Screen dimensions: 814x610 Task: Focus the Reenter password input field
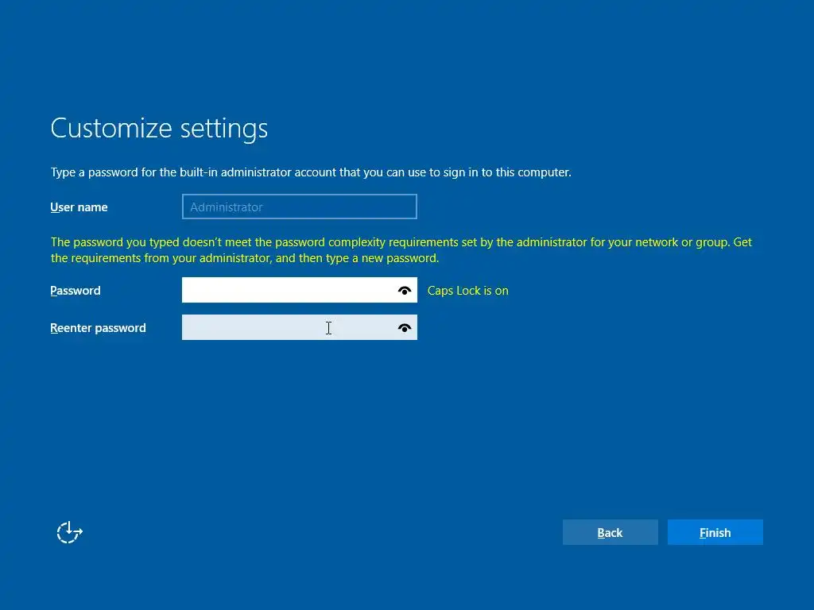click(300, 327)
